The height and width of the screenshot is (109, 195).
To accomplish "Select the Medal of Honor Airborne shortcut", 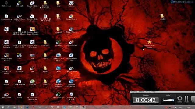I will pyautogui.click(x=19, y=18).
